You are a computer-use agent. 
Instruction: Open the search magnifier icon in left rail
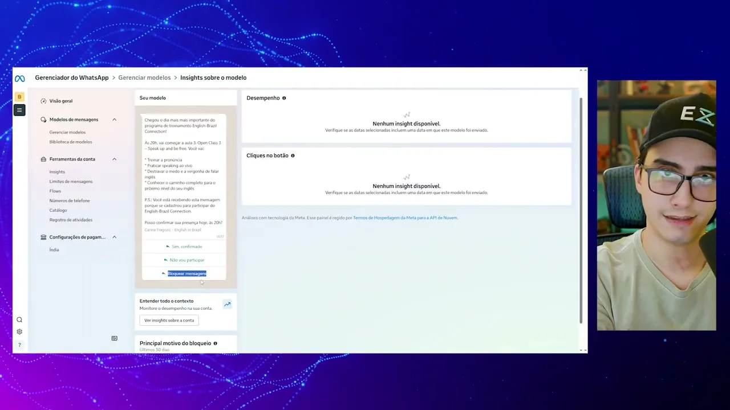[19, 320]
